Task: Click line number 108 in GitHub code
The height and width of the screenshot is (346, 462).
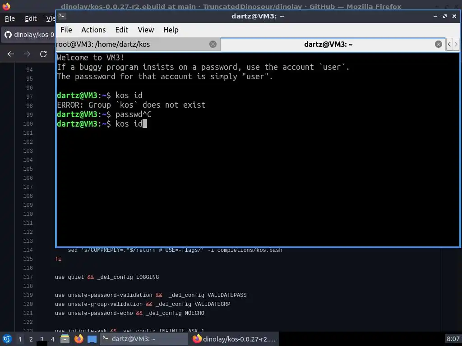Action: pos(28,196)
